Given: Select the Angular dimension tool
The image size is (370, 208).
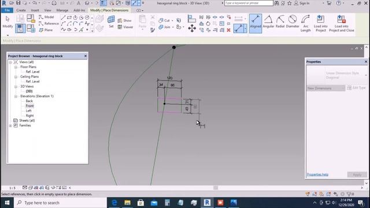Looking at the screenshot, I should click(268, 22).
